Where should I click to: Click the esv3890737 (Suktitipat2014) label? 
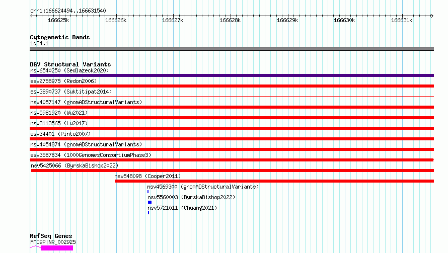tap(71, 92)
